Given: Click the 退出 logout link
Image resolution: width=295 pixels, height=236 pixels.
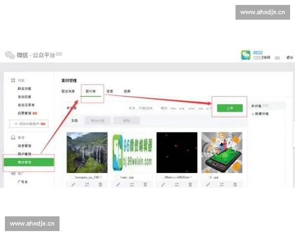Looking at the screenshot, I should [x=290, y=58].
